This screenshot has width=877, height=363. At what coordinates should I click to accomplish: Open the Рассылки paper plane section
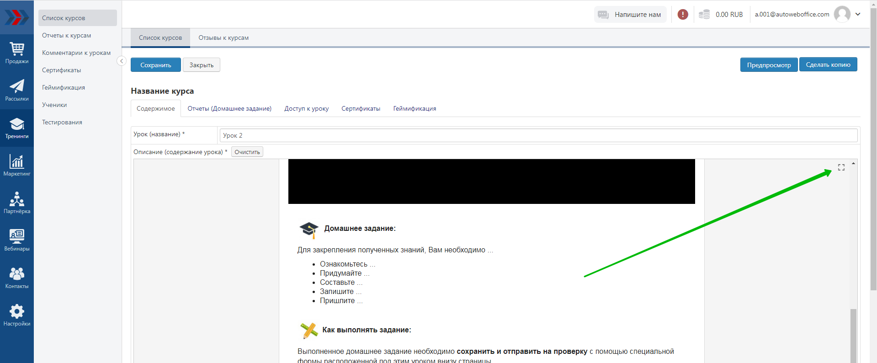coord(17,91)
